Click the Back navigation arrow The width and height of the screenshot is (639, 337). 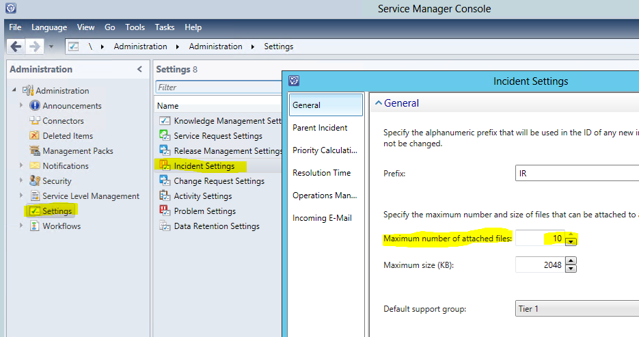pos(16,46)
